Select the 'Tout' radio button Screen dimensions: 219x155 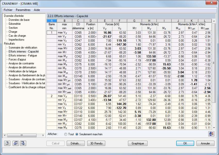[x=66, y=134]
